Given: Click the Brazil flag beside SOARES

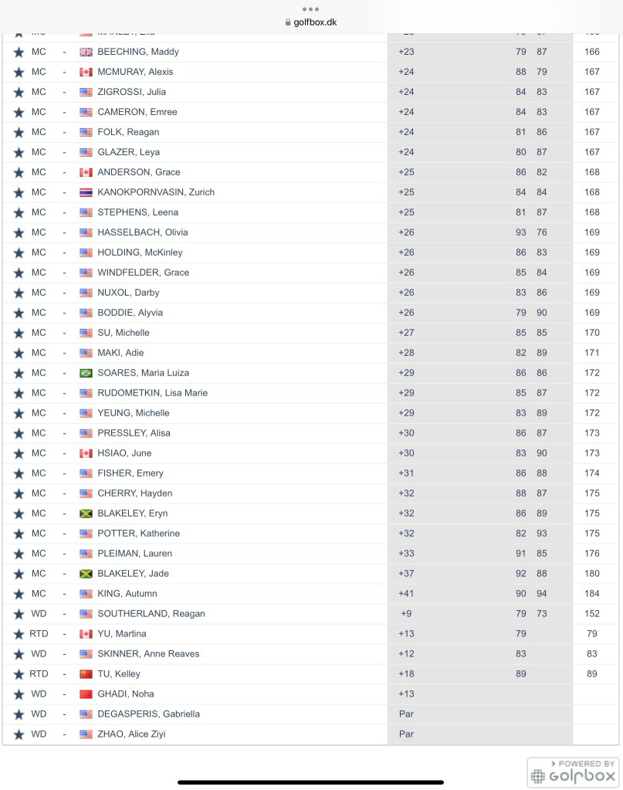Looking at the screenshot, I should (86, 373).
